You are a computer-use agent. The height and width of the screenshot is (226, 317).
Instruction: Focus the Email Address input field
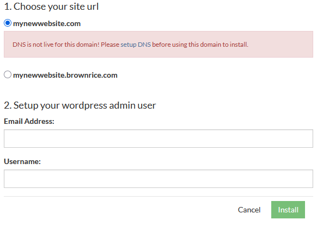point(158,139)
